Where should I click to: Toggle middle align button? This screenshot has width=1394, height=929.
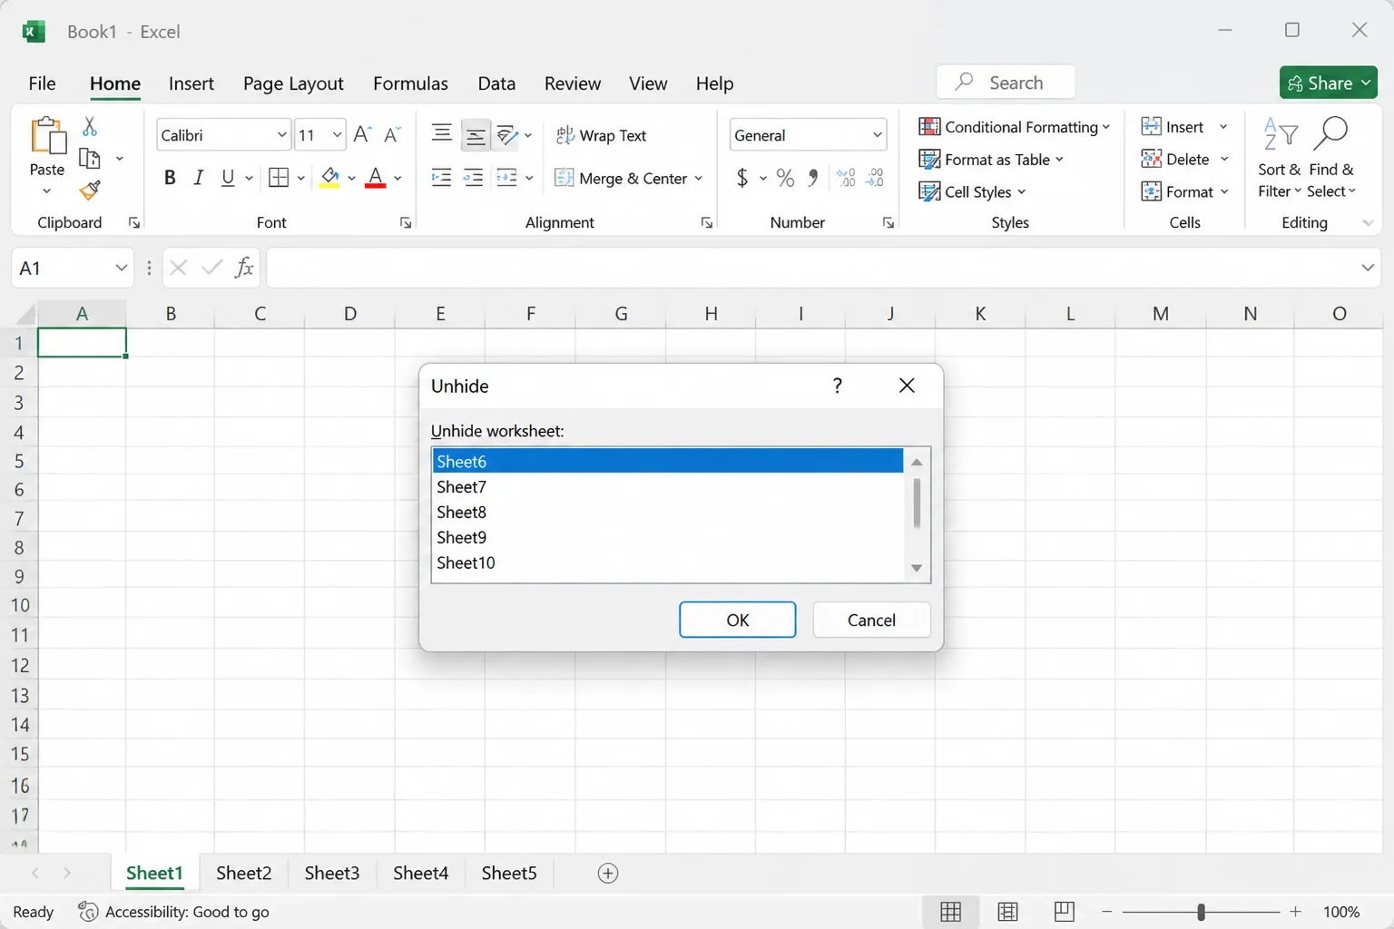coord(475,135)
